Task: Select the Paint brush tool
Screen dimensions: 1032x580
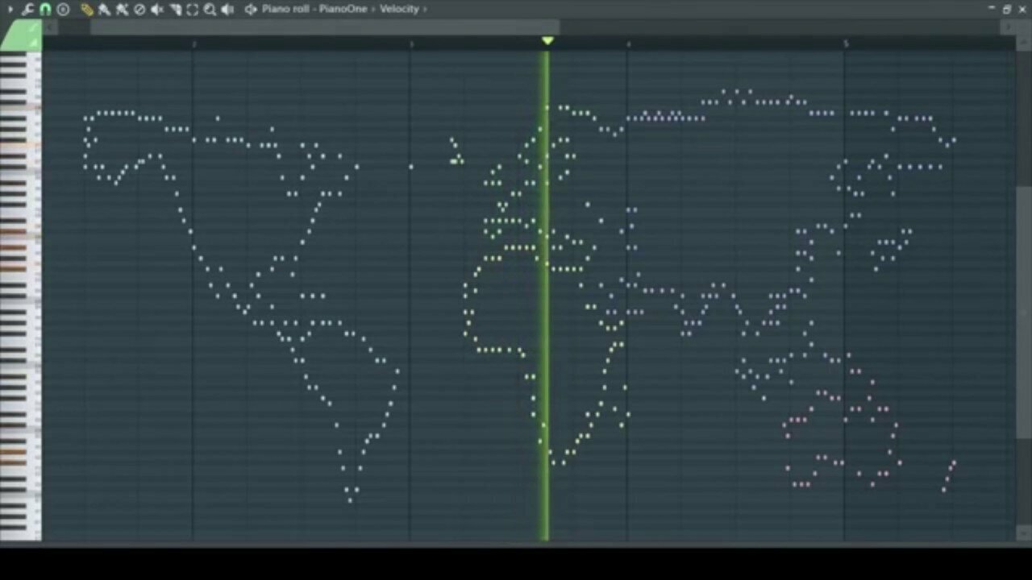Action: pyautogui.click(x=104, y=9)
